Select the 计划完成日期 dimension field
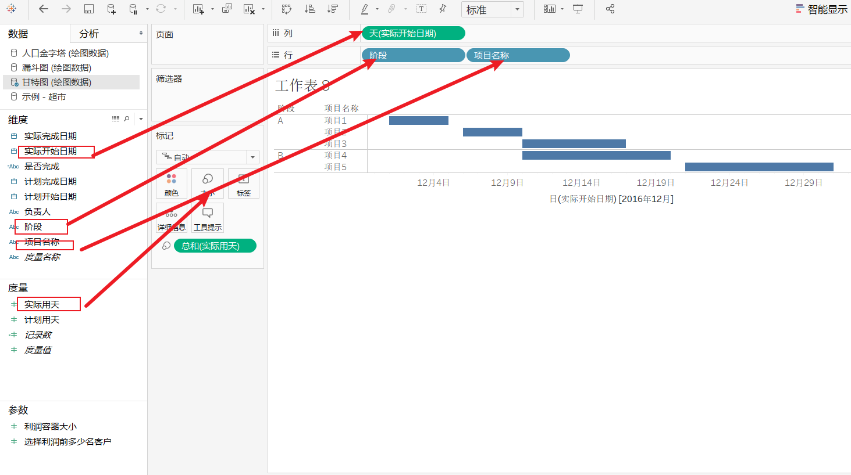 50,181
